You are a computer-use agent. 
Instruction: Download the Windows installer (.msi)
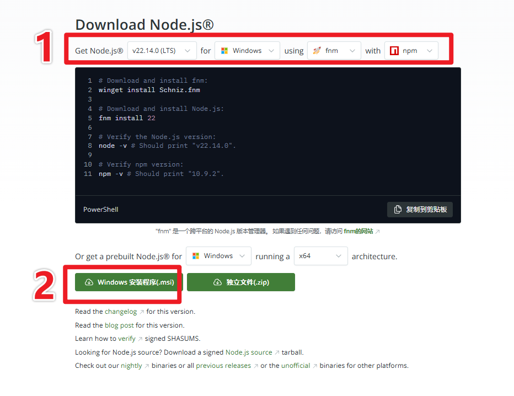[128, 282]
